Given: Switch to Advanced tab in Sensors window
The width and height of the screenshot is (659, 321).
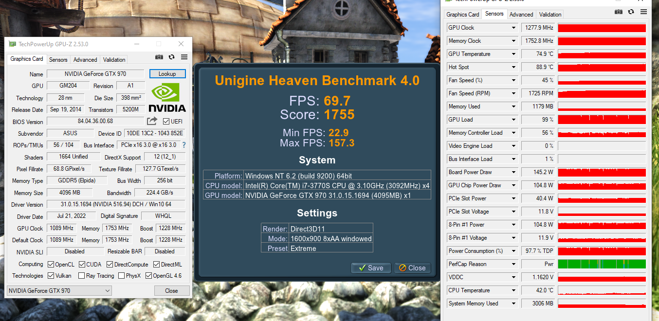Looking at the screenshot, I should [x=521, y=15].
